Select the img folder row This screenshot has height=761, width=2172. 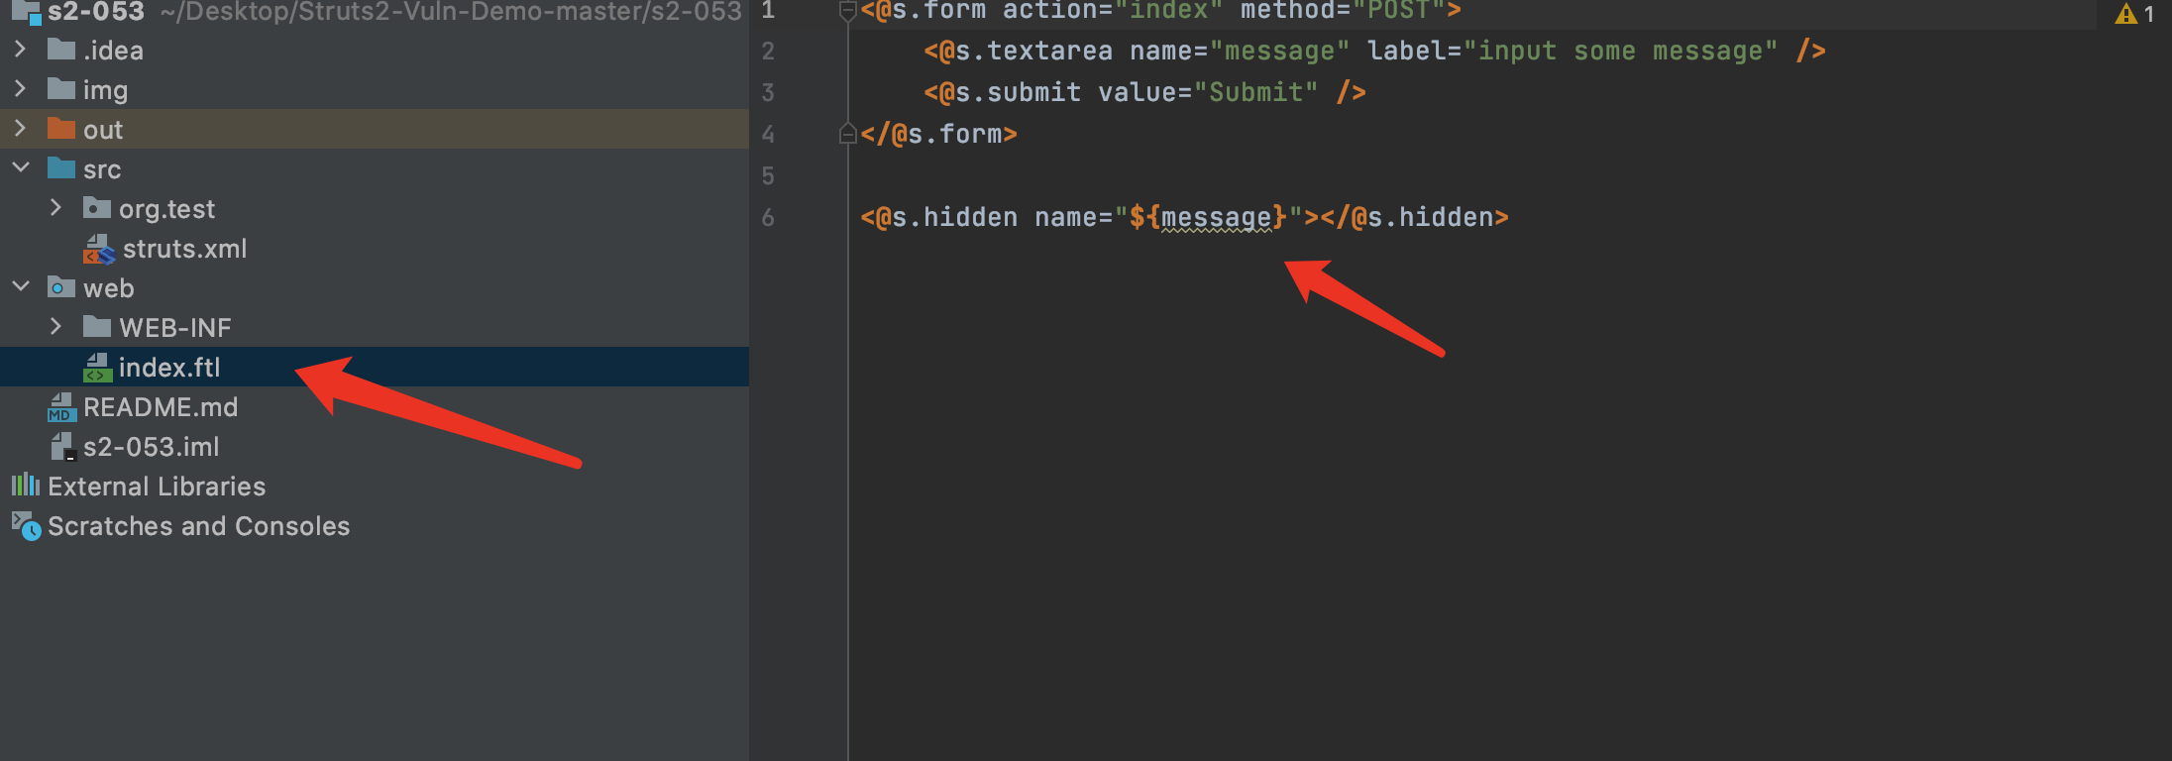pos(375,89)
